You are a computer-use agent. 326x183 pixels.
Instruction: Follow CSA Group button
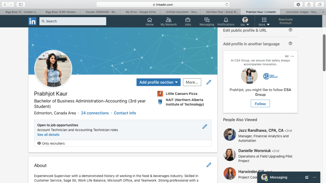point(260,104)
